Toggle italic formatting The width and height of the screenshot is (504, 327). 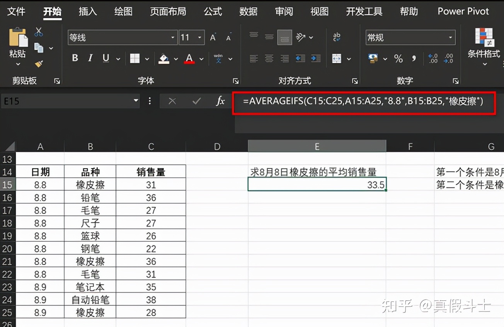(x=90, y=58)
